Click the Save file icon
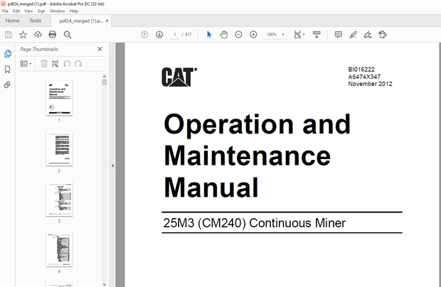 (x=9, y=35)
